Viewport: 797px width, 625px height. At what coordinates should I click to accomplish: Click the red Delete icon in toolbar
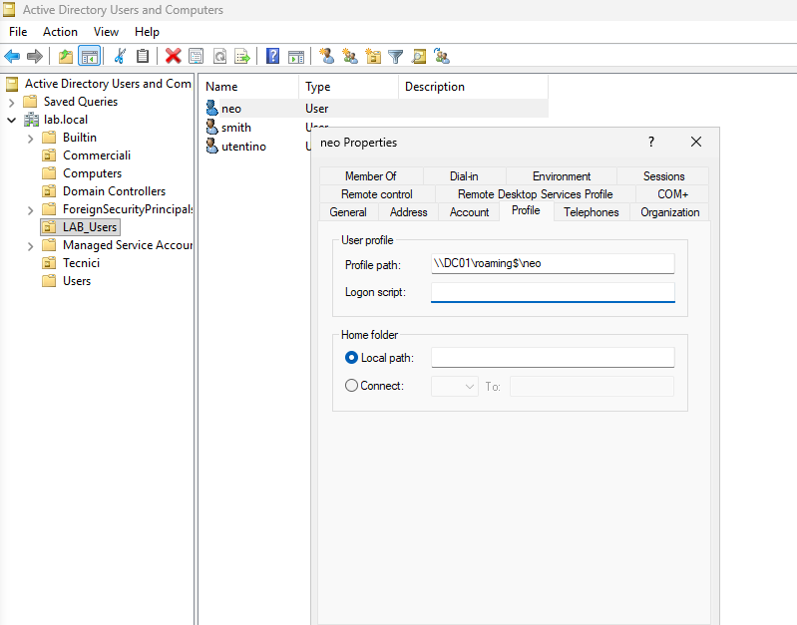[x=174, y=57]
